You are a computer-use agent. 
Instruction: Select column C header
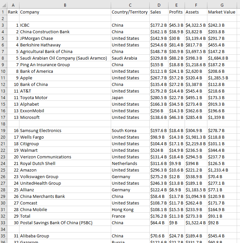130,5
